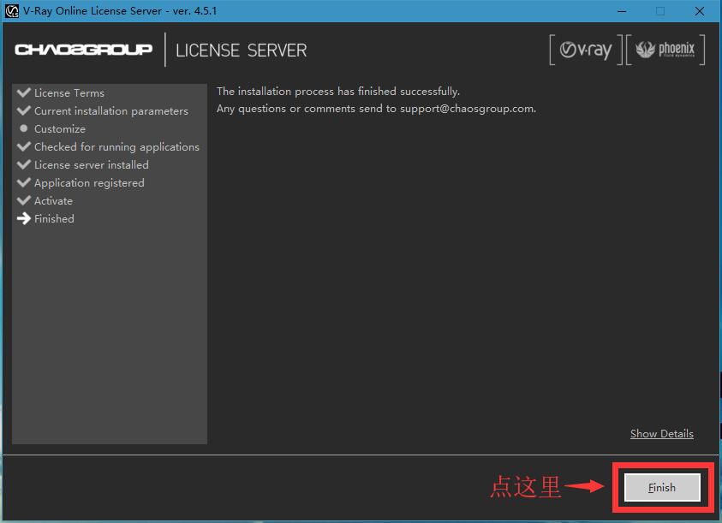Image resolution: width=722 pixels, height=523 pixels.
Task: Click the bullet beside Customize
Action: tap(24, 128)
